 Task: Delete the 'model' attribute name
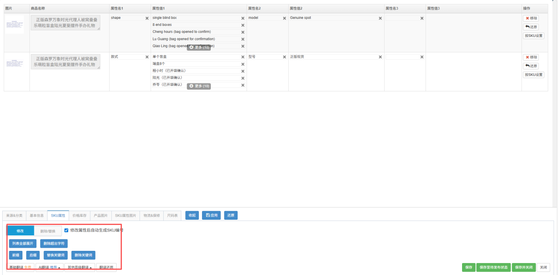[284, 18]
